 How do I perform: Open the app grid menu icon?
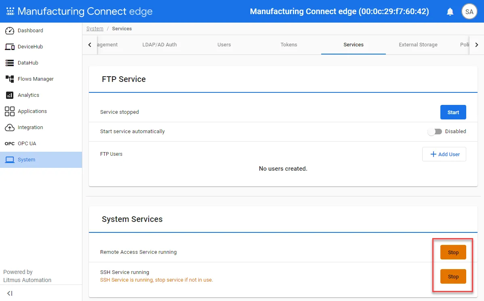click(10, 11)
